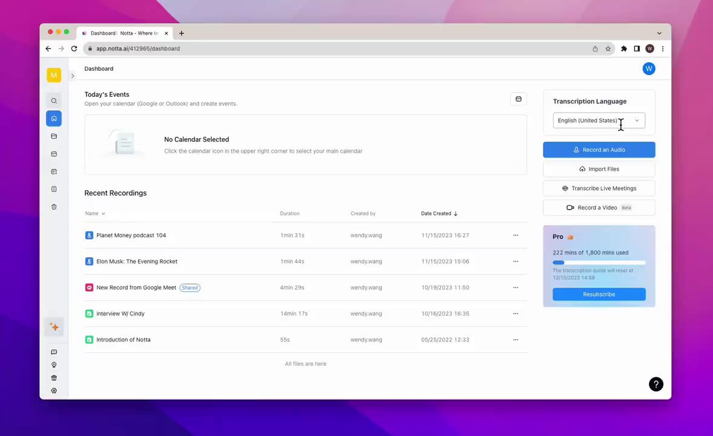The image size is (713, 436).
Task: Open the browser extensions puzzle icon
Action: coord(624,48)
